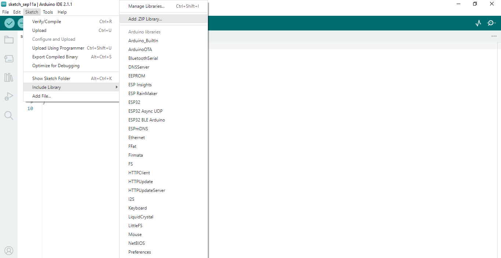Open the Boards Manager sidebar icon

pyautogui.click(x=9, y=59)
